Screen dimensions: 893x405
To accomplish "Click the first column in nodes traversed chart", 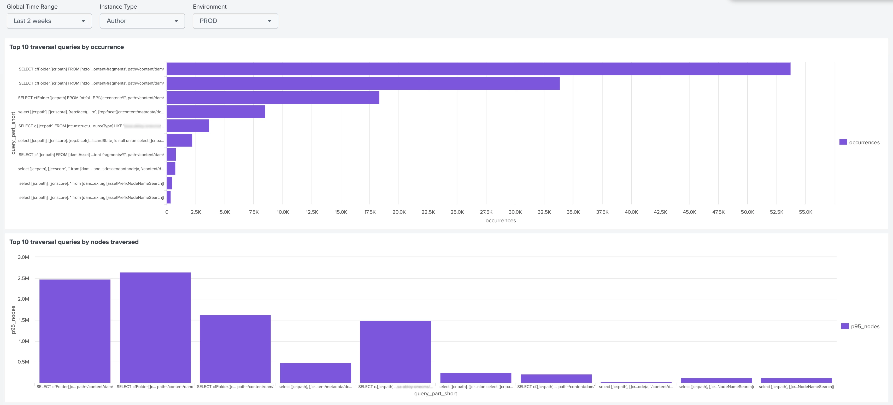I will click(x=75, y=331).
